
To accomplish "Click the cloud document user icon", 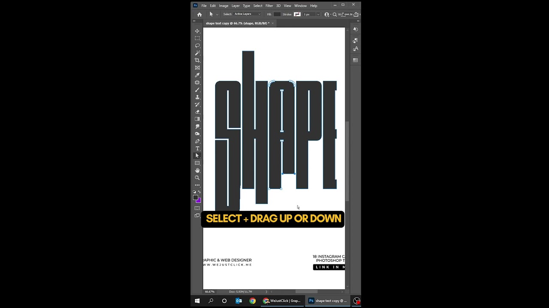I will (327, 15).
